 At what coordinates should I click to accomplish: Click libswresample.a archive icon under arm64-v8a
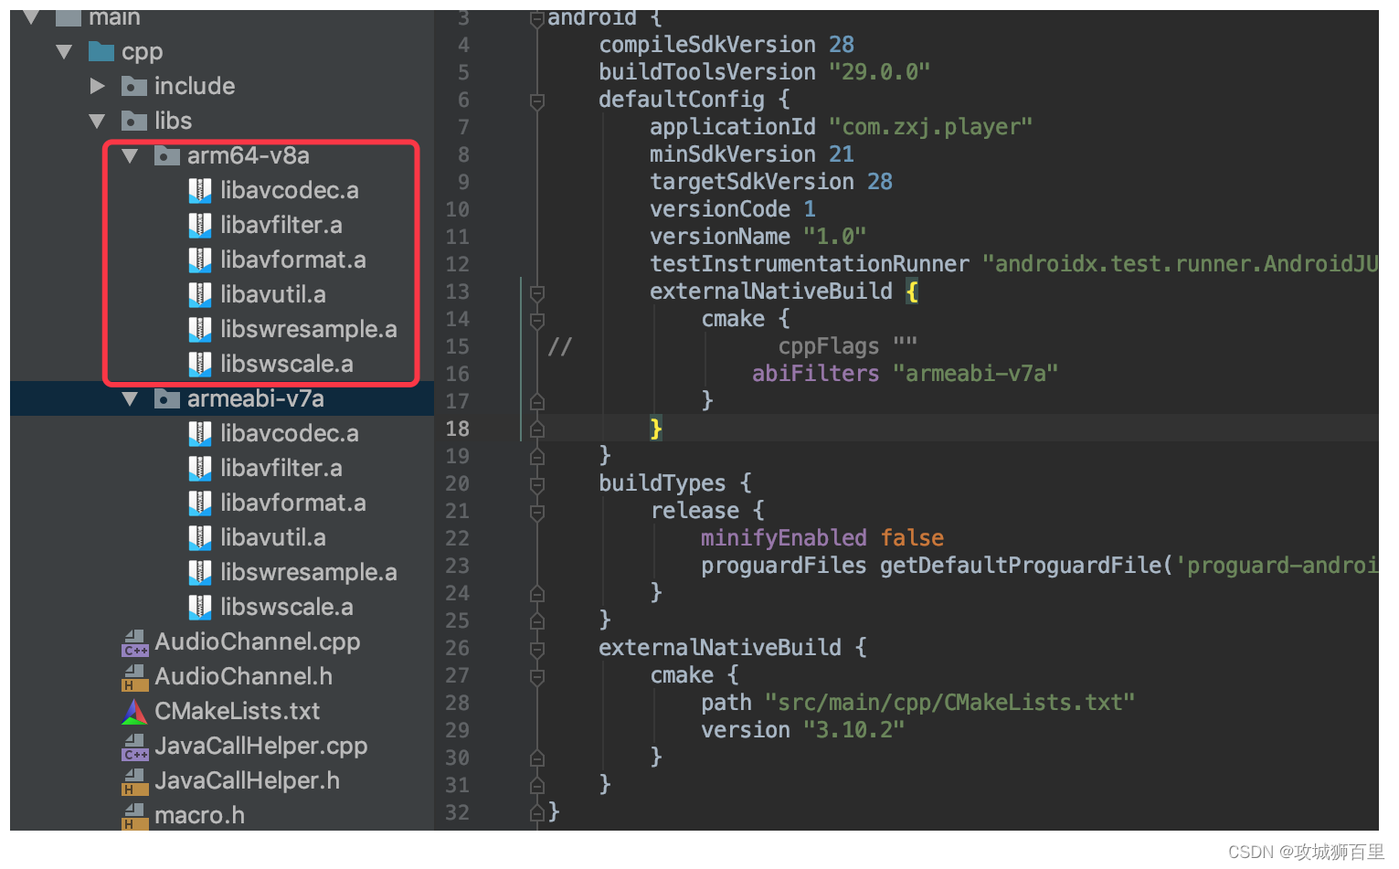[x=200, y=329]
